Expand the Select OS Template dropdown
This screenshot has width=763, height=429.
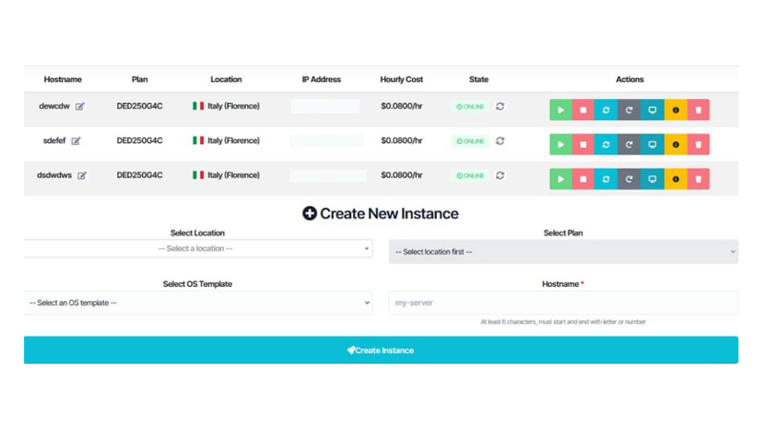(197, 303)
